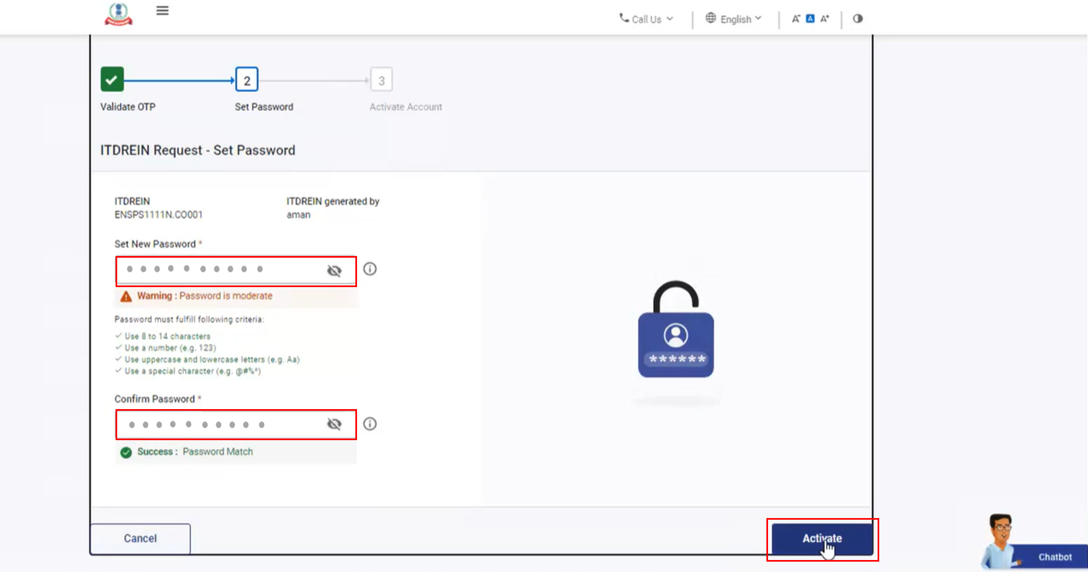
Task: Open the Chatbot assistant
Action: [1054, 557]
